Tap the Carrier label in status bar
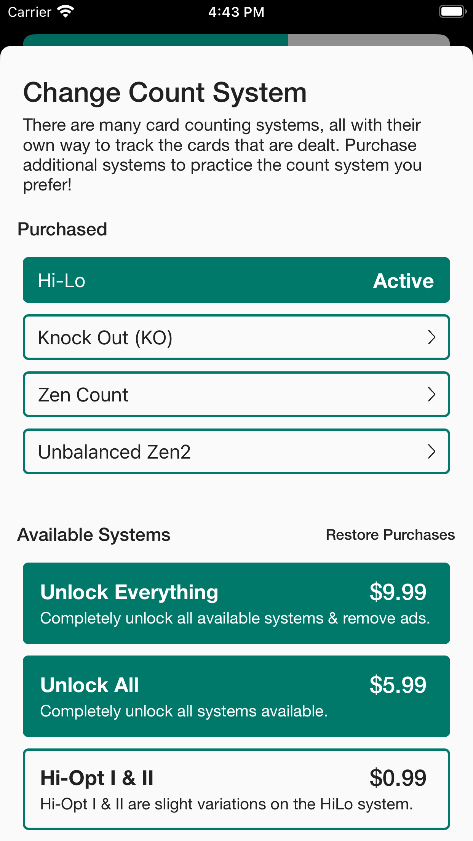Screen dimensions: 473x841 click(x=29, y=11)
